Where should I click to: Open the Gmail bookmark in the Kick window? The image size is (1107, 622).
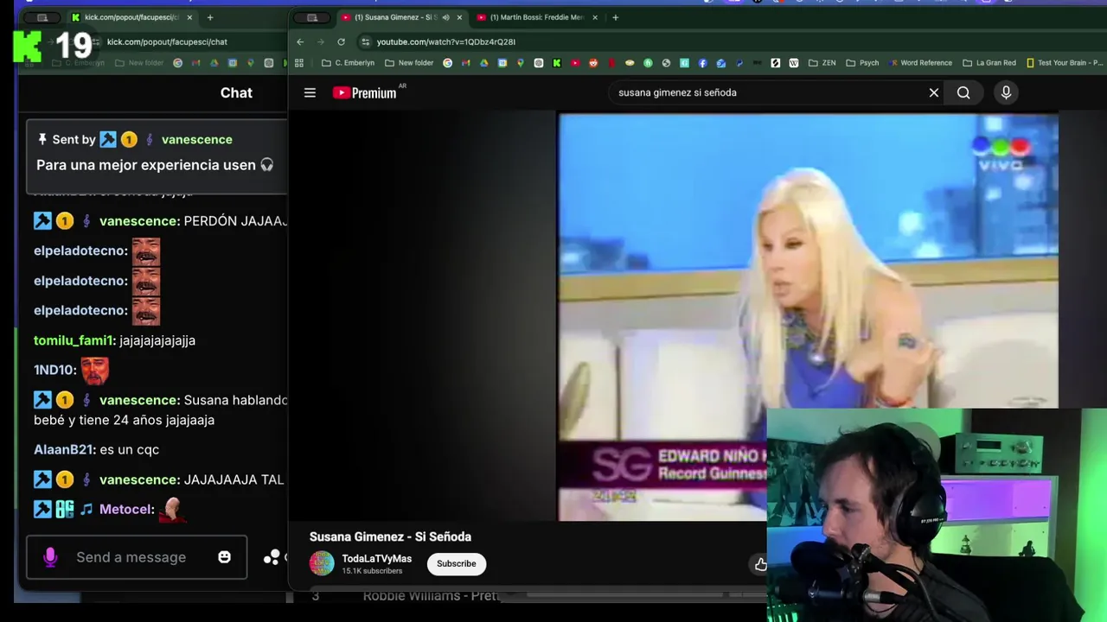tap(196, 62)
